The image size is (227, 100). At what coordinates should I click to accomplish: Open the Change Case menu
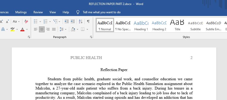[16, 21]
